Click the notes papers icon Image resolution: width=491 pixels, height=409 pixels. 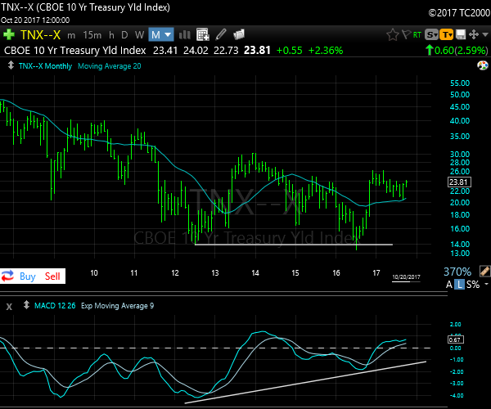[239, 34]
